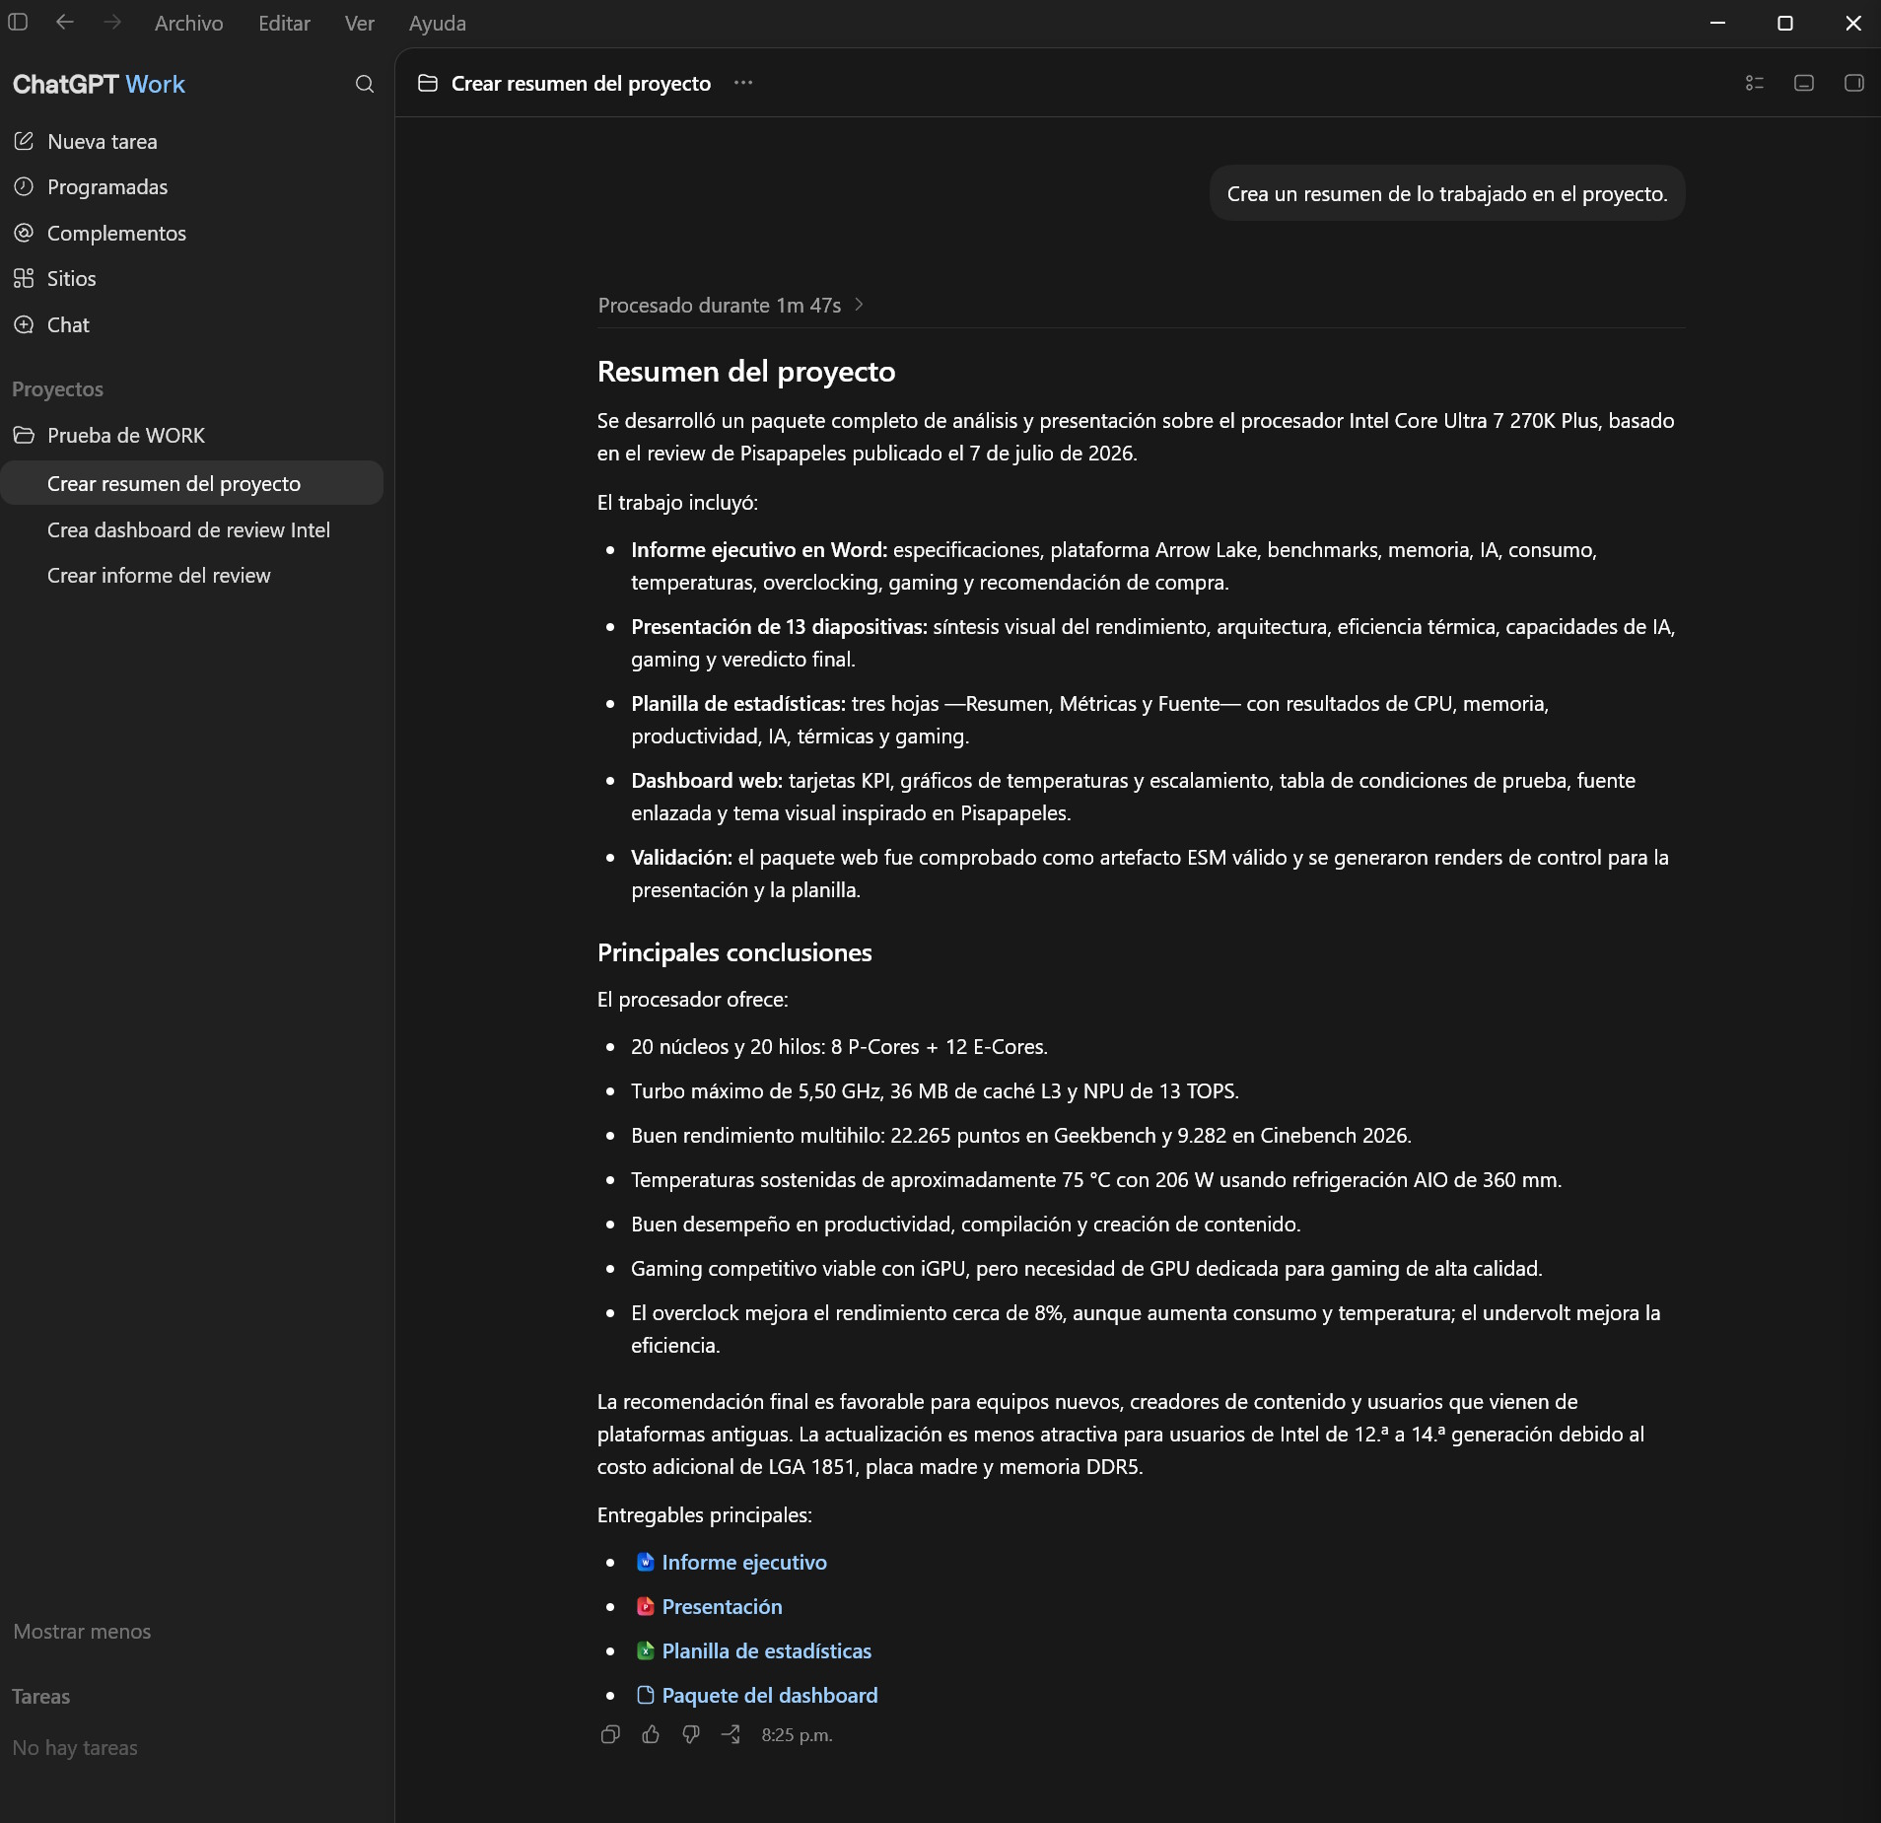The height and width of the screenshot is (1823, 1881).
Task: Click the Chat bubble icon
Action: pos(24,324)
